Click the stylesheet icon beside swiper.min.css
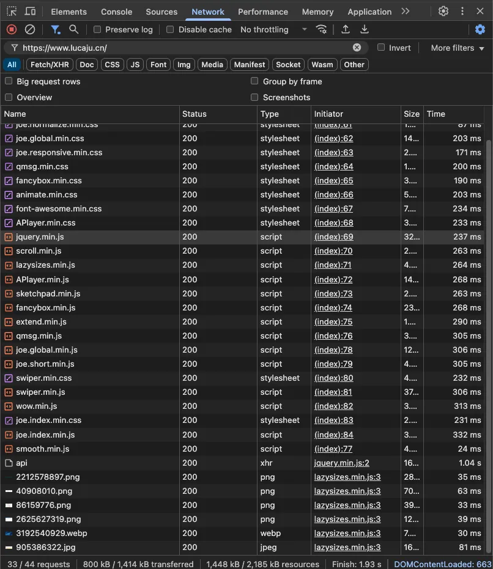Image resolution: width=493 pixels, height=569 pixels. tap(9, 378)
